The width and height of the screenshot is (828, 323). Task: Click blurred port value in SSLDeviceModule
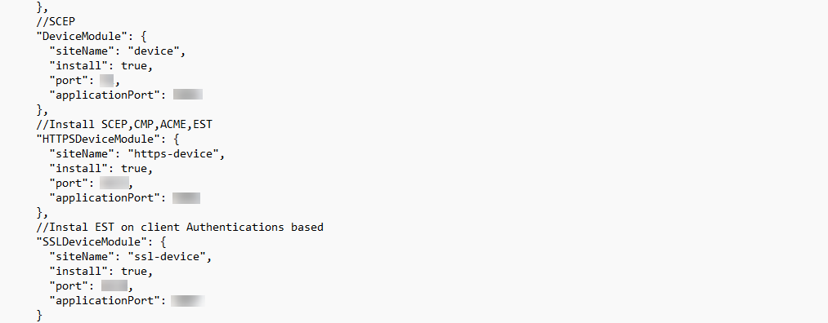pyautogui.click(x=114, y=286)
